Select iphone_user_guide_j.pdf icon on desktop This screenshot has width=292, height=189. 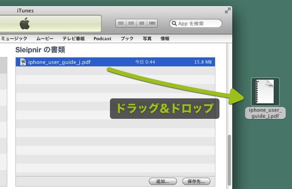click(265, 92)
